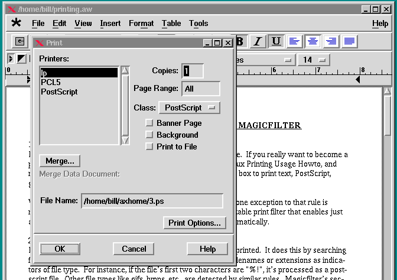Toggle underline formatting button
The height and width of the screenshot is (280, 397).
click(x=276, y=41)
